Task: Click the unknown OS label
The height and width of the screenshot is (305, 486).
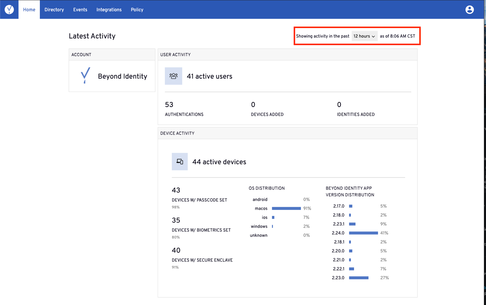Action: click(x=259, y=235)
